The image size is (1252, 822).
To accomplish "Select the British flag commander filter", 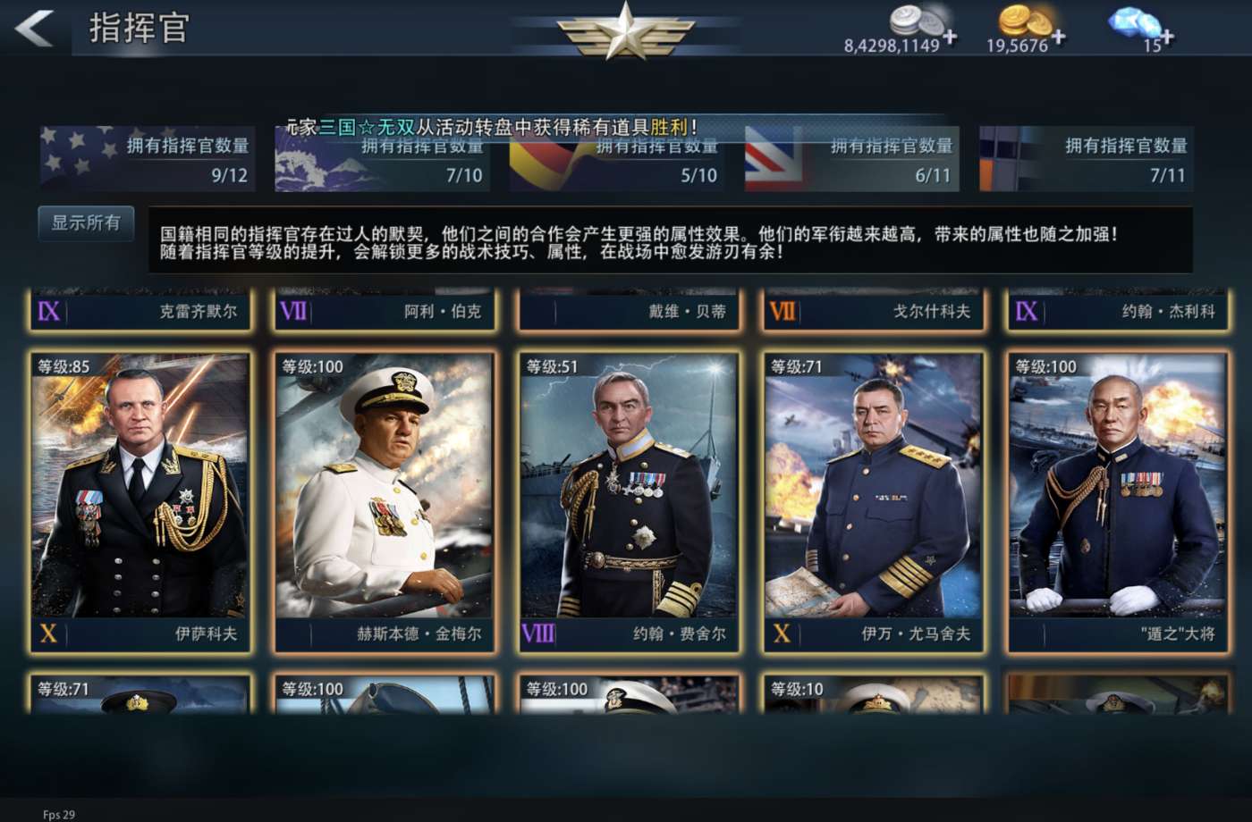I will coord(852,159).
